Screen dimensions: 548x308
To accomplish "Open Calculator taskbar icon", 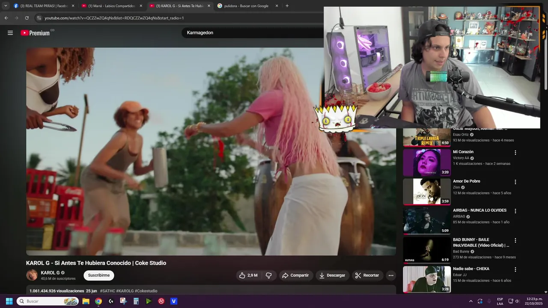I will click(x=136, y=301).
